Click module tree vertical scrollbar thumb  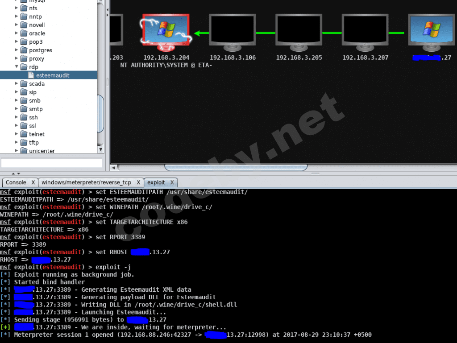click(100, 114)
